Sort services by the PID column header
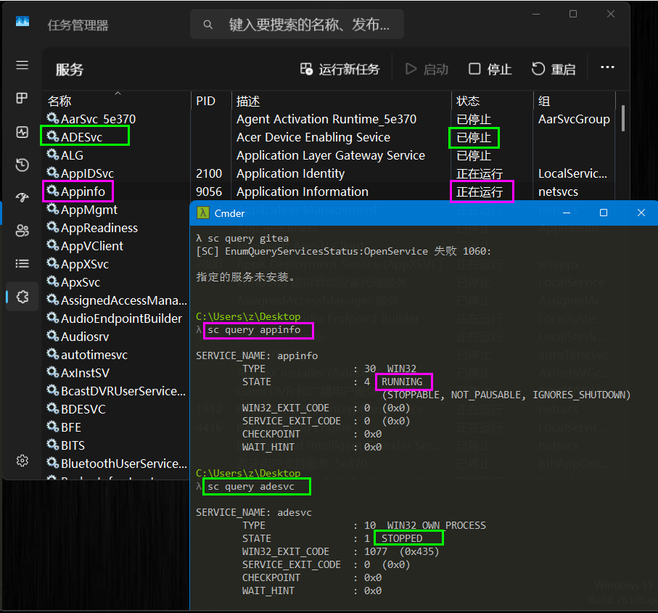658x613 pixels. coord(206,101)
